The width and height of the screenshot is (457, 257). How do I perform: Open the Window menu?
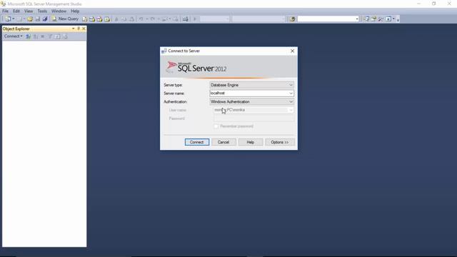[x=59, y=11]
